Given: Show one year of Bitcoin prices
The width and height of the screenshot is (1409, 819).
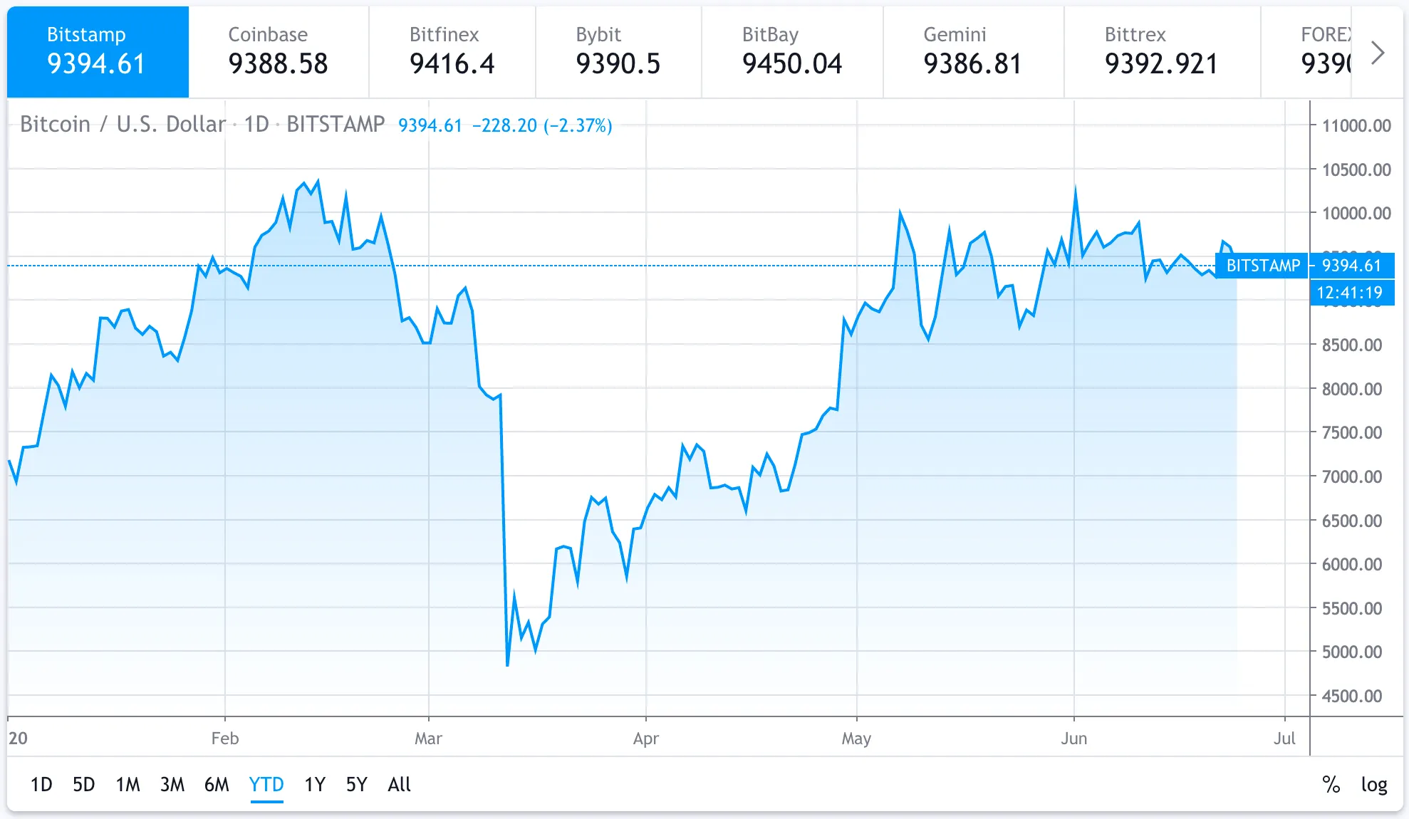Looking at the screenshot, I should click(x=313, y=784).
